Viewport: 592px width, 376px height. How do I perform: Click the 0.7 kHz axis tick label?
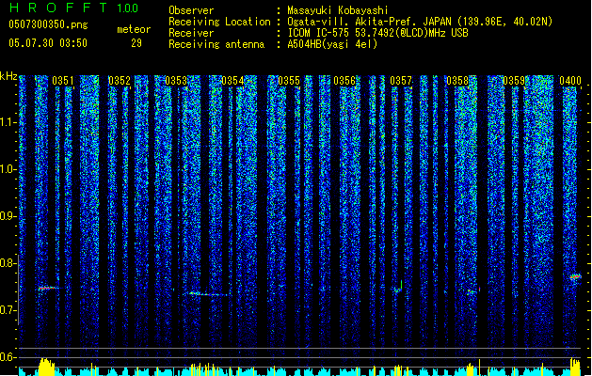[x=8, y=310]
